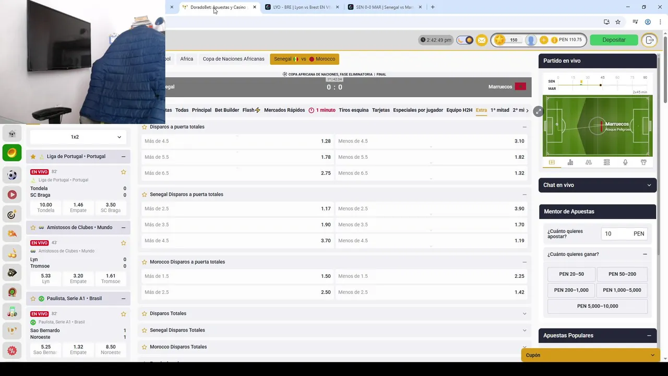Switch to the Bet Builder tab
Viewport: 668px width, 376px height.
pos(227,110)
